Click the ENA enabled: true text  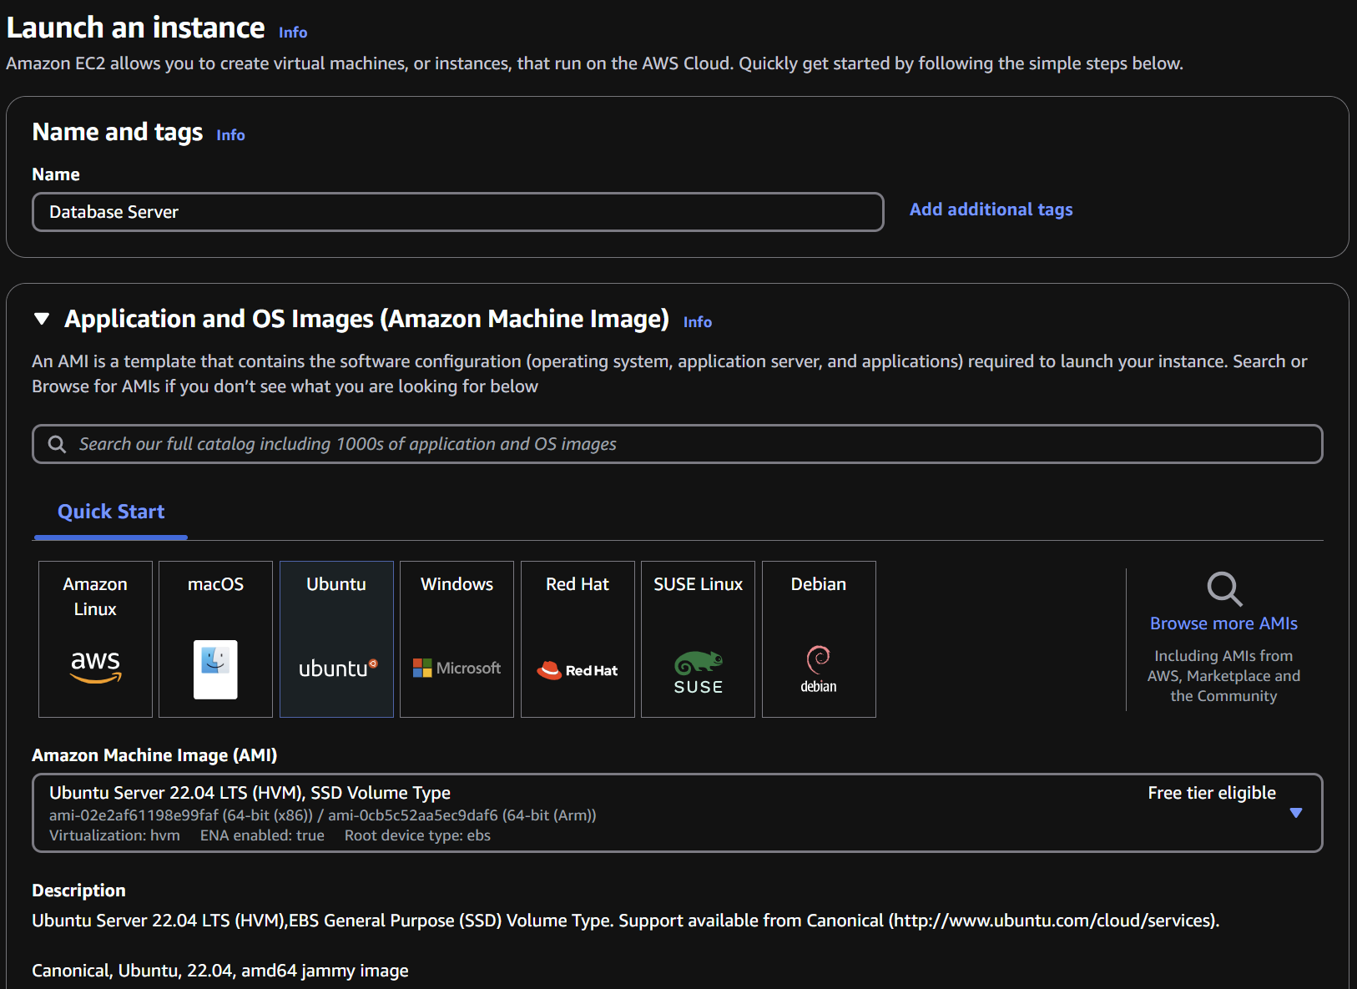click(x=262, y=835)
